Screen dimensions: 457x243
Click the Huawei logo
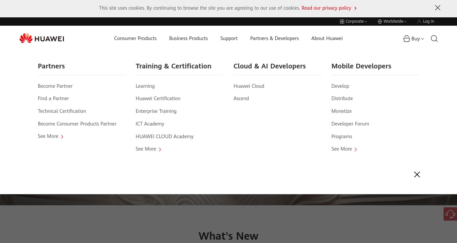click(x=42, y=38)
